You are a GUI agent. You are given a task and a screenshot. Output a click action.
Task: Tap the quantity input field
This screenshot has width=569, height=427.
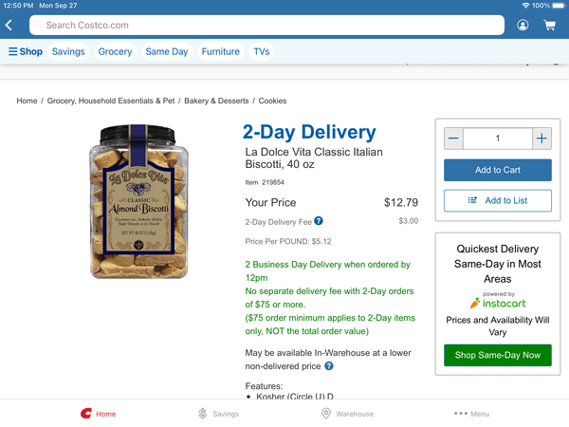click(497, 139)
